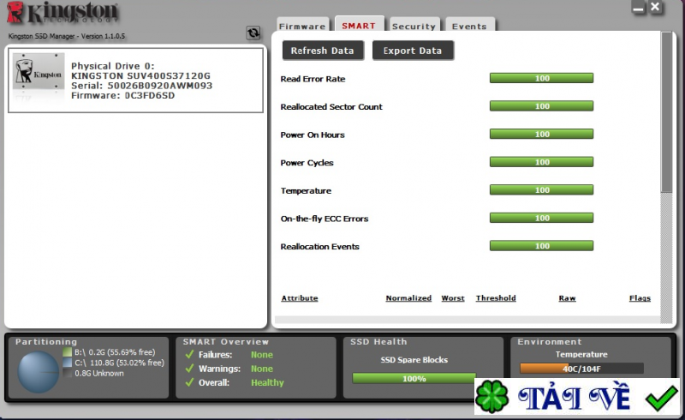Sort by the Normalized column header
Viewport: 685px width, 420px height.
pos(408,298)
